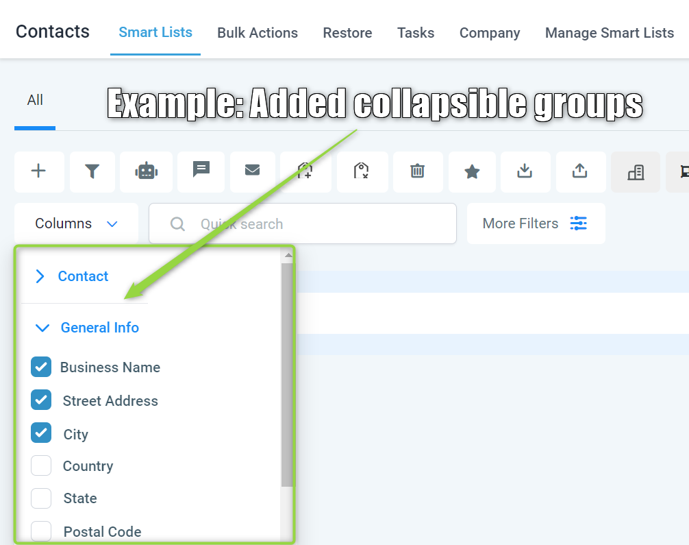Image resolution: width=689 pixels, height=545 pixels.
Task: Enable the Country column checkbox
Action: pyautogui.click(x=41, y=465)
